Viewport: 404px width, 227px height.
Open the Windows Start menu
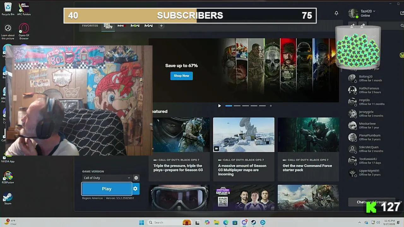[142, 223]
